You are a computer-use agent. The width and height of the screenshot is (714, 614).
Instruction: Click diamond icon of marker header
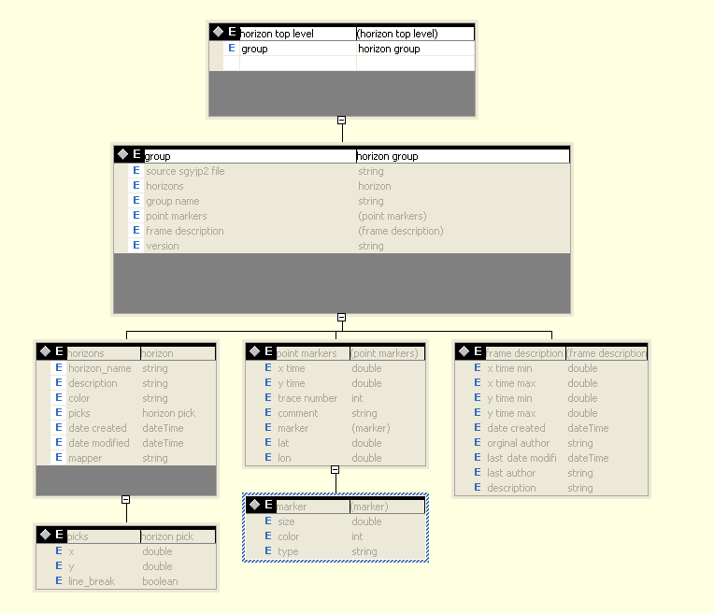(255, 505)
